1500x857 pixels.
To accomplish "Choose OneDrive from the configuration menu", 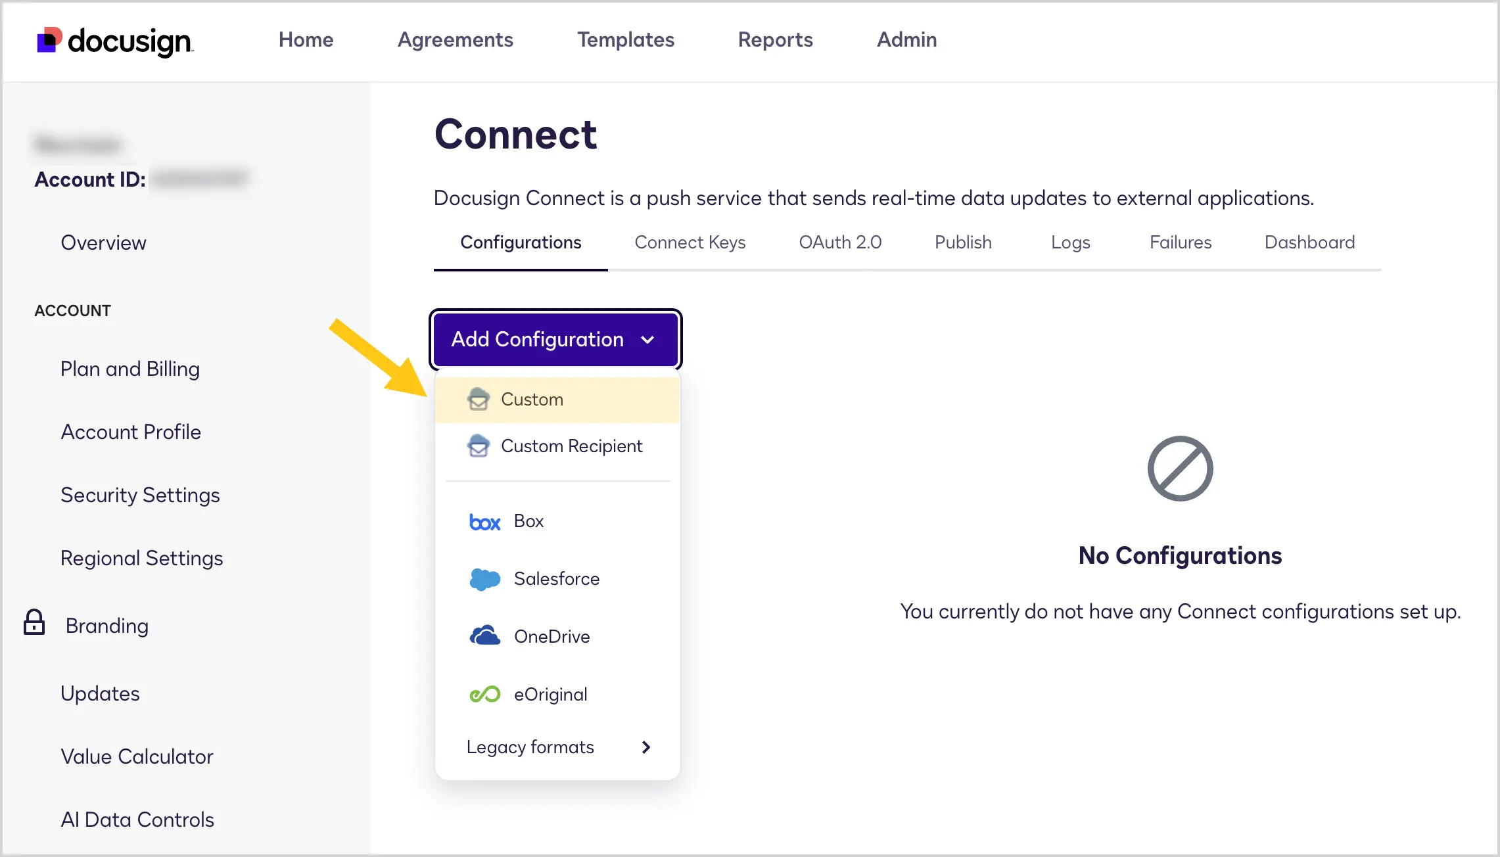I will click(557, 636).
